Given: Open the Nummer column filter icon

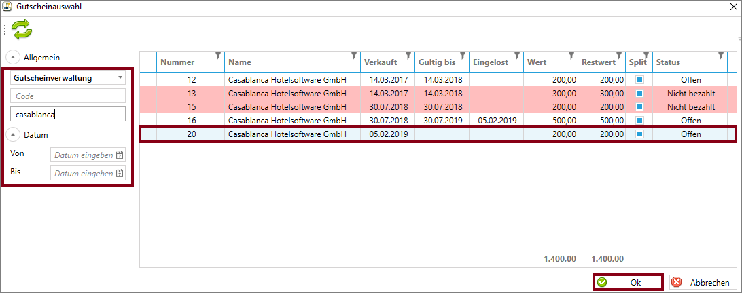Looking at the screenshot, I should point(217,56).
